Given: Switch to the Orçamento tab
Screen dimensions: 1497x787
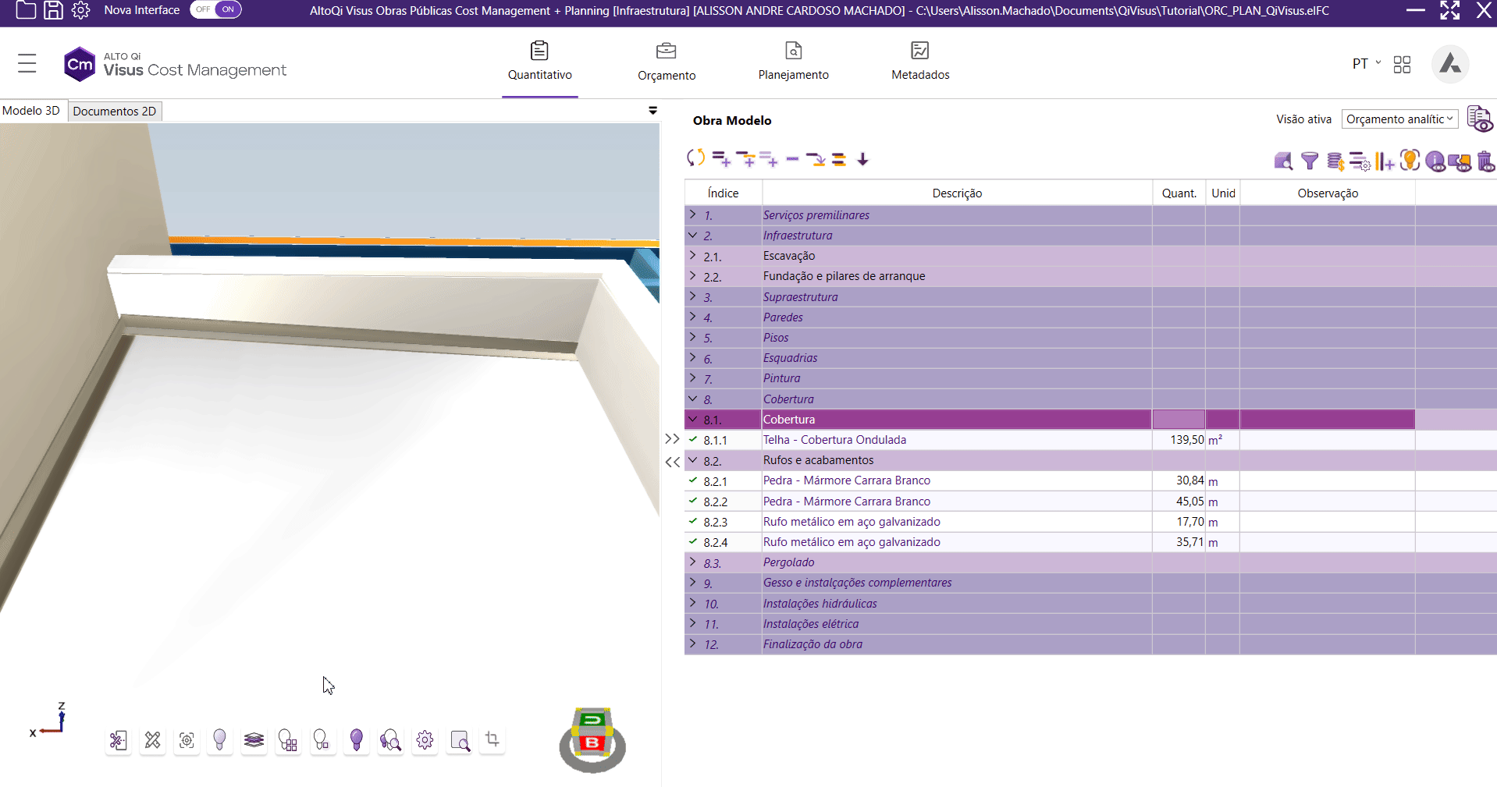Looking at the screenshot, I should point(666,62).
